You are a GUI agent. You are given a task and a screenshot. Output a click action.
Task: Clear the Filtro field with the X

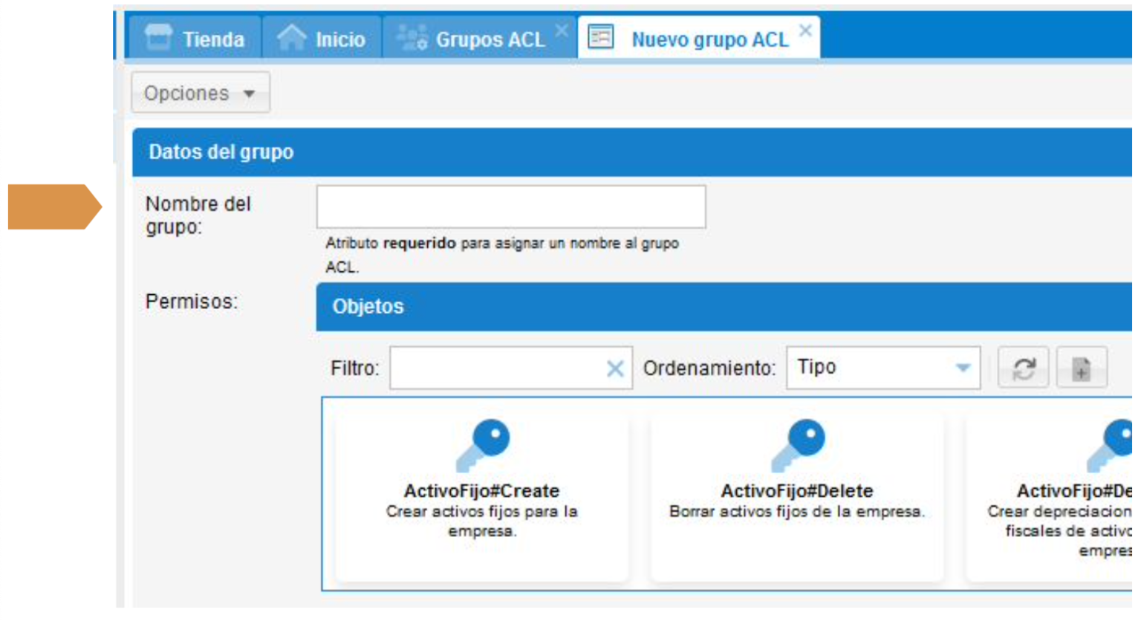tap(614, 368)
